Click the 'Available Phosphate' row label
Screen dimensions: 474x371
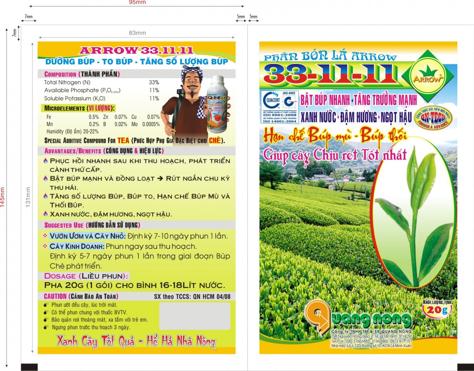pyautogui.click(x=82, y=90)
